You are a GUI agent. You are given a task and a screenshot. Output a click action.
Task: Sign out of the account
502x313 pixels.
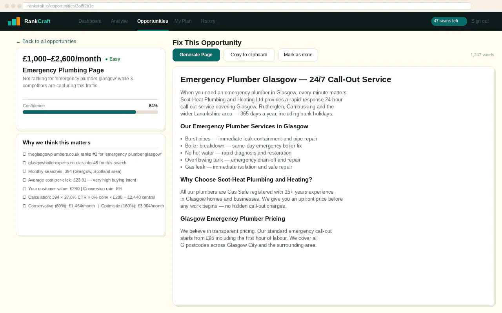(x=480, y=21)
